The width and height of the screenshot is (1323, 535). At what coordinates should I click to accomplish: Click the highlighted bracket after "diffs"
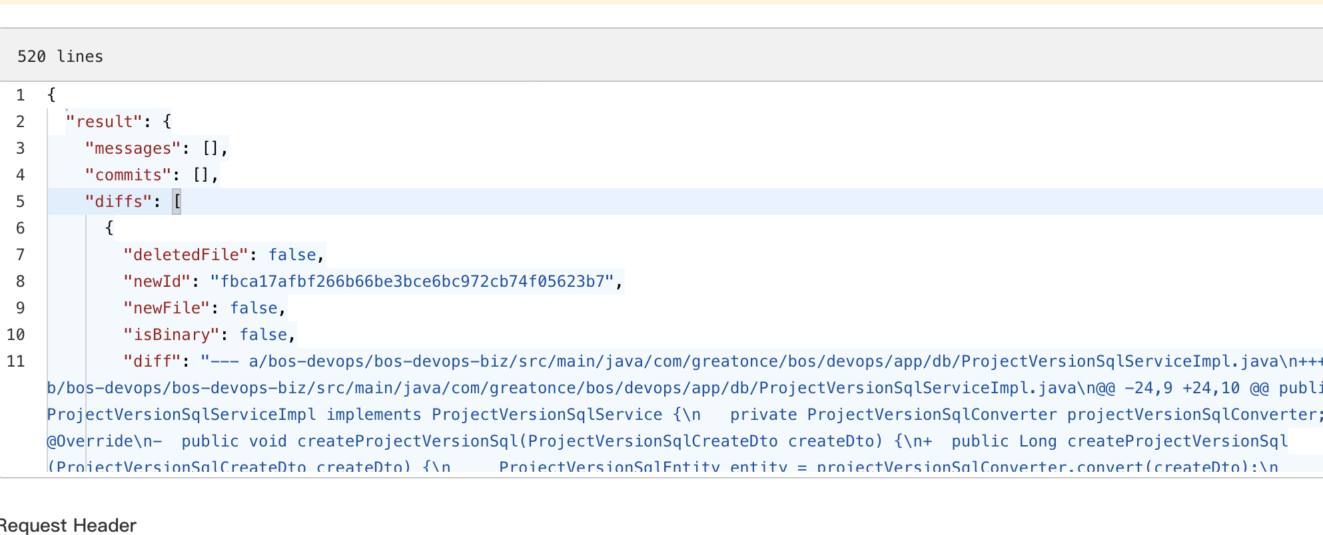pyautogui.click(x=177, y=202)
